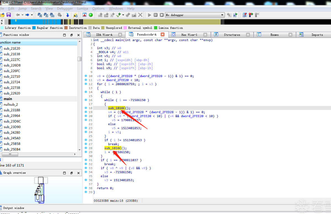Close the Functions window panel

tap(79, 35)
